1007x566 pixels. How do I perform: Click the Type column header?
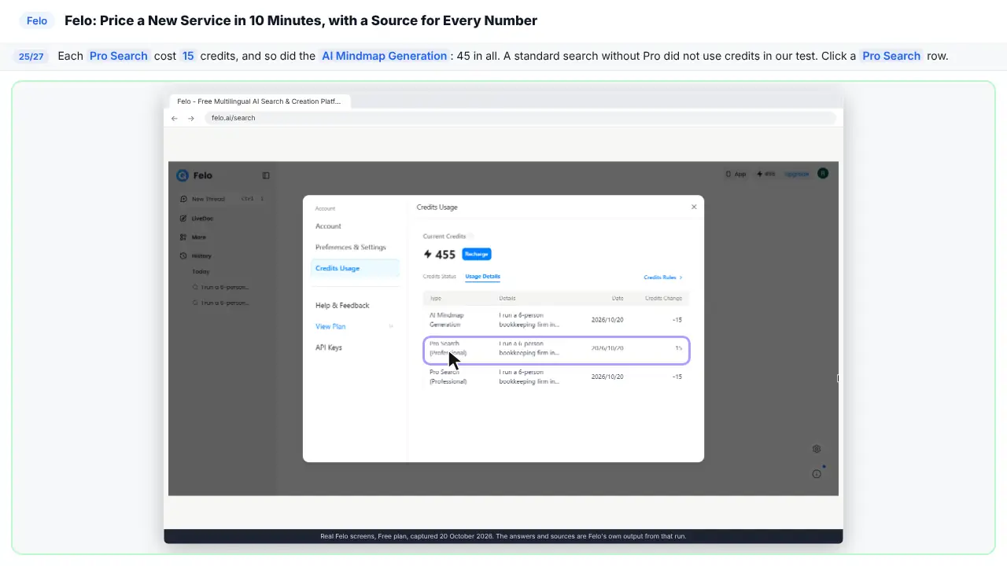coord(436,299)
